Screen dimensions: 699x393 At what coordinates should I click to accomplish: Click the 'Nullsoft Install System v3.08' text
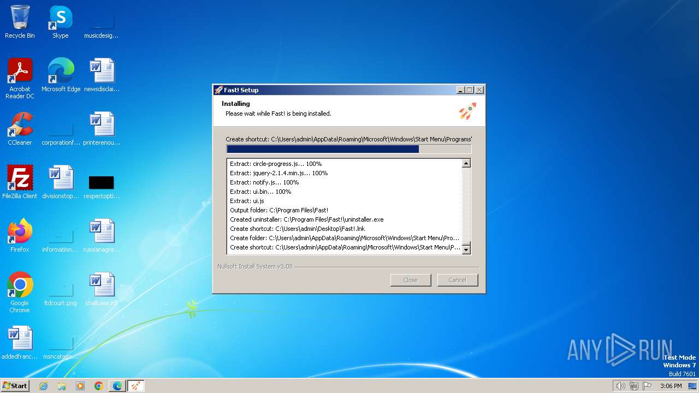[x=255, y=266]
